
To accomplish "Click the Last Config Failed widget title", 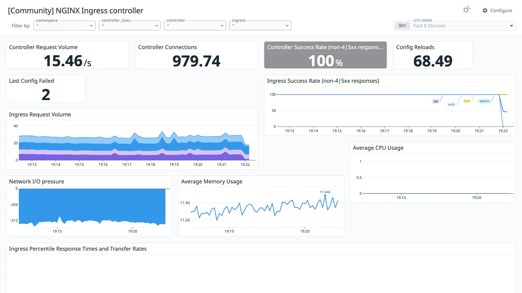I will tap(32, 81).
